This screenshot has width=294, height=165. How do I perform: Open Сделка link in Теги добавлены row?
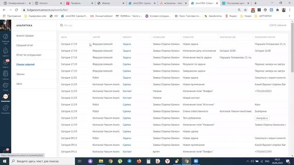click(127, 118)
